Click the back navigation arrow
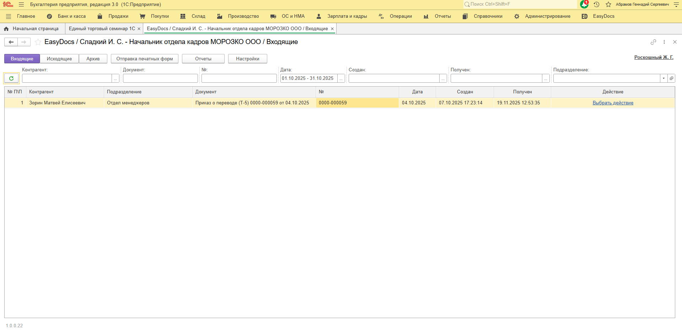Screen dimensions: 682x333 [11, 42]
